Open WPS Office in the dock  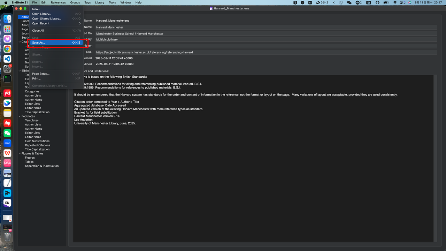click(7, 153)
